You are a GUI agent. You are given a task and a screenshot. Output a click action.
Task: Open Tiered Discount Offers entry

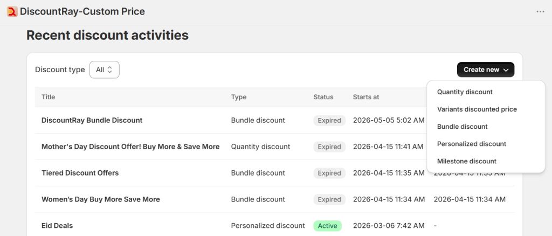click(80, 173)
